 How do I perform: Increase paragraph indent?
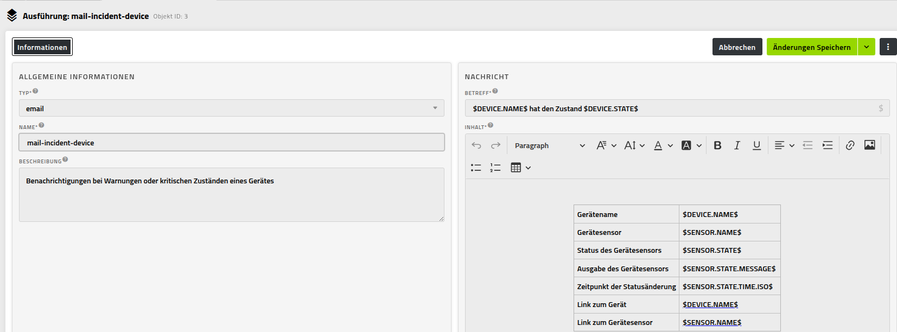click(828, 145)
